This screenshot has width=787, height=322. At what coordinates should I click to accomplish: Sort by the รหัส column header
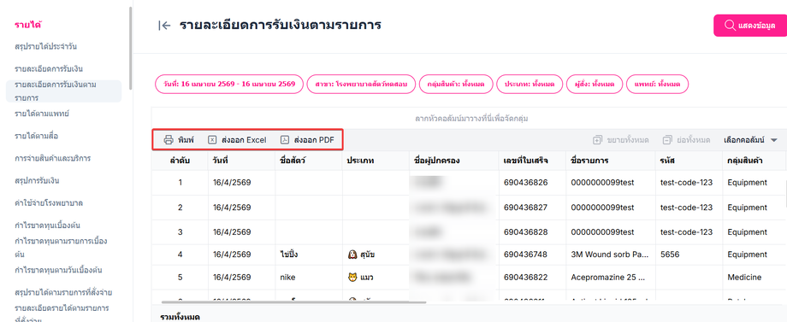[x=689, y=161]
